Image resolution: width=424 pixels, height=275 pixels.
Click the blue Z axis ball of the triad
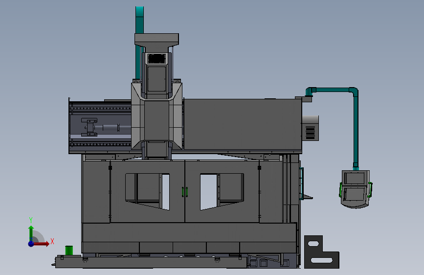point(31,244)
